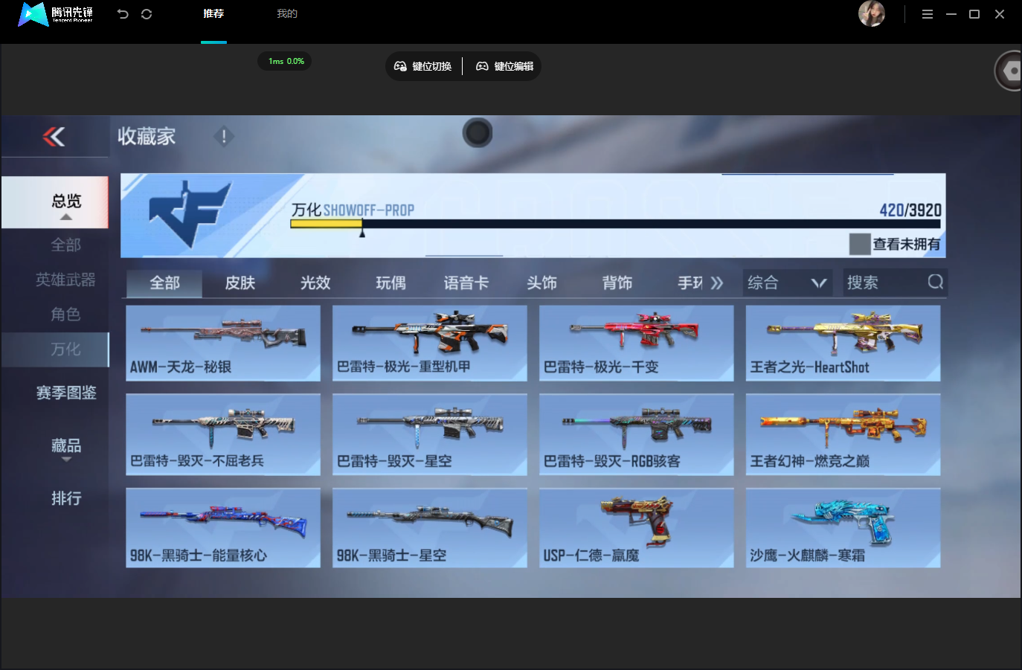Open 排行 in the sidebar

click(66, 498)
